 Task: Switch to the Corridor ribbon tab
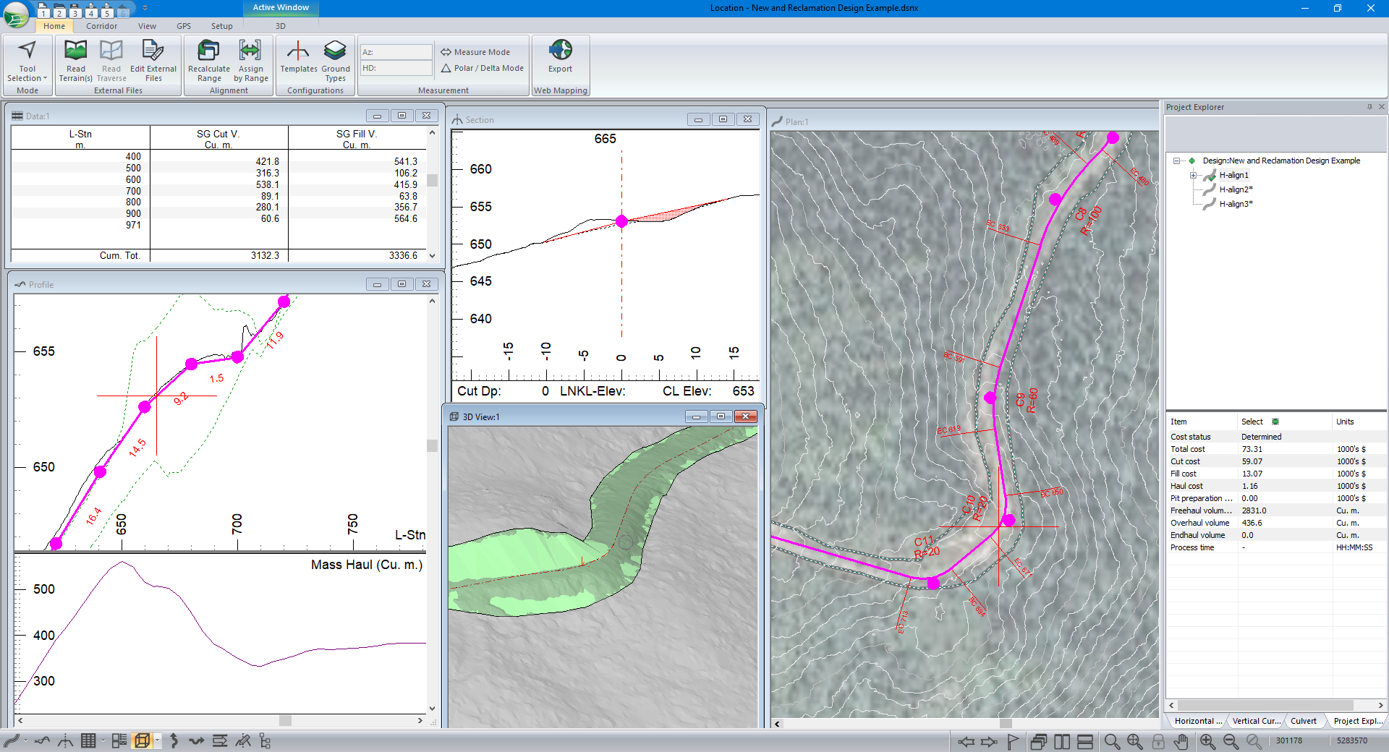101,26
